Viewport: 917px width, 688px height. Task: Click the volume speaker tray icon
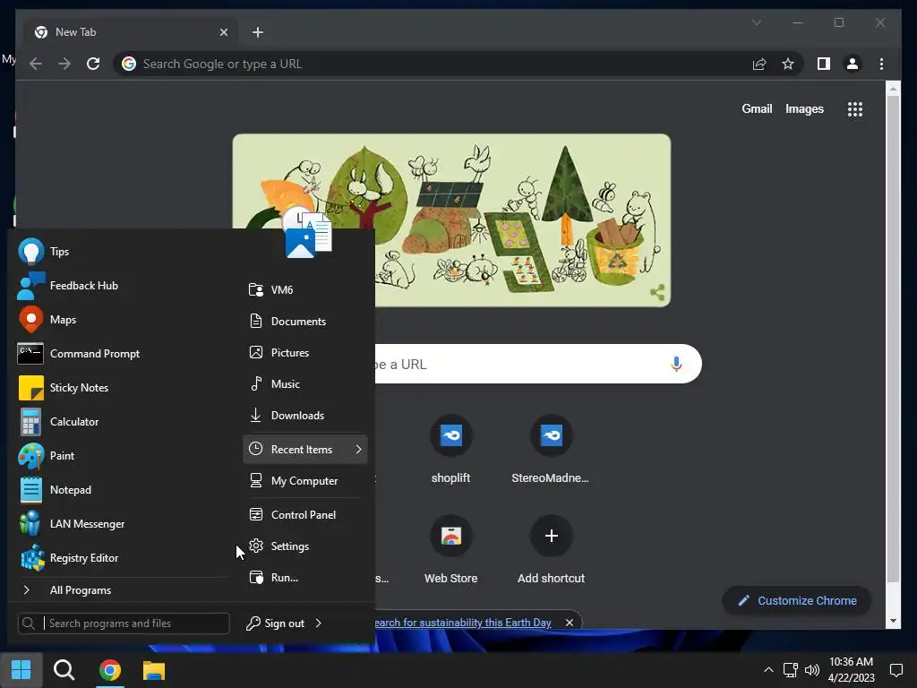[812, 670]
